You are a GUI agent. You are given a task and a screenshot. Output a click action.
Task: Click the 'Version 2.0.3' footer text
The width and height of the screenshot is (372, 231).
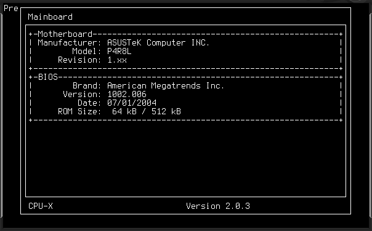point(218,206)
